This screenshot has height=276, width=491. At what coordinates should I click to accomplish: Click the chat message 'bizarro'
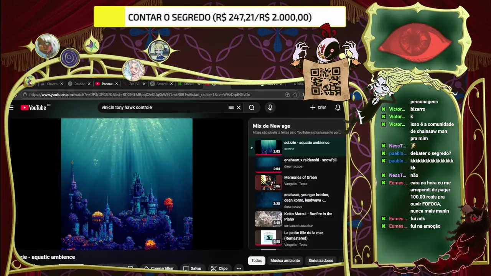[x=418, y=109]
